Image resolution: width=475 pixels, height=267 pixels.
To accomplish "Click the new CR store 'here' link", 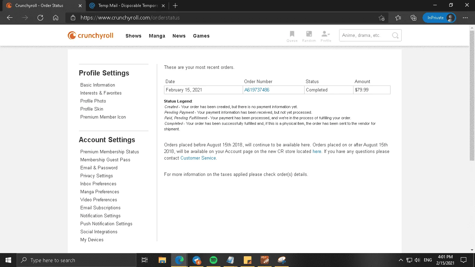I will coord(317,151).
